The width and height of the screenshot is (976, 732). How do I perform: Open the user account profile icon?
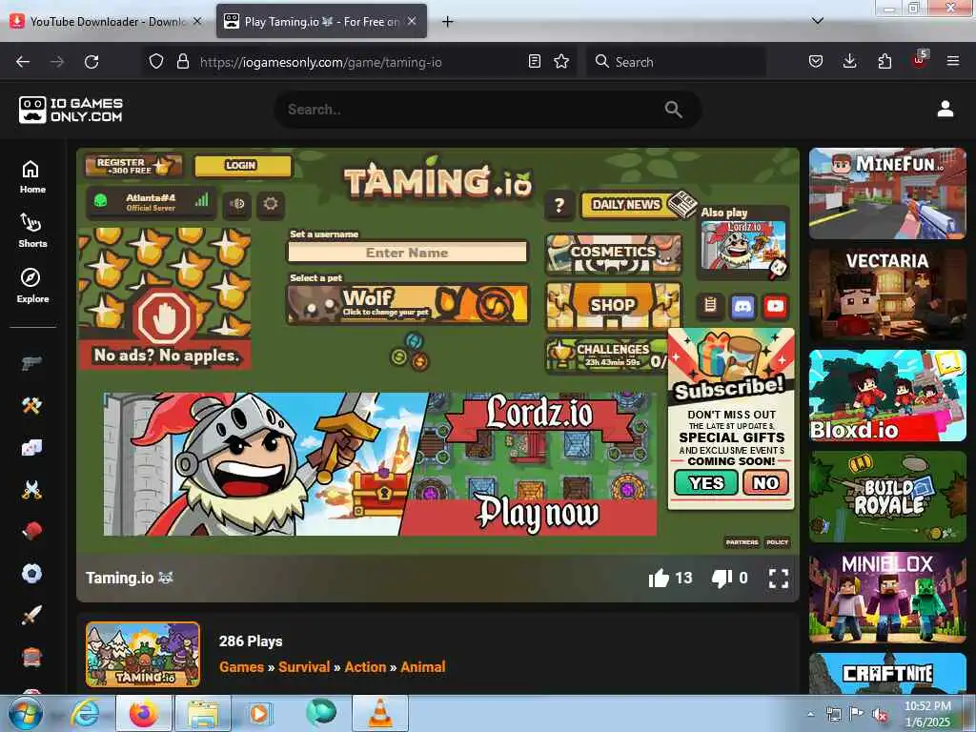945,109
